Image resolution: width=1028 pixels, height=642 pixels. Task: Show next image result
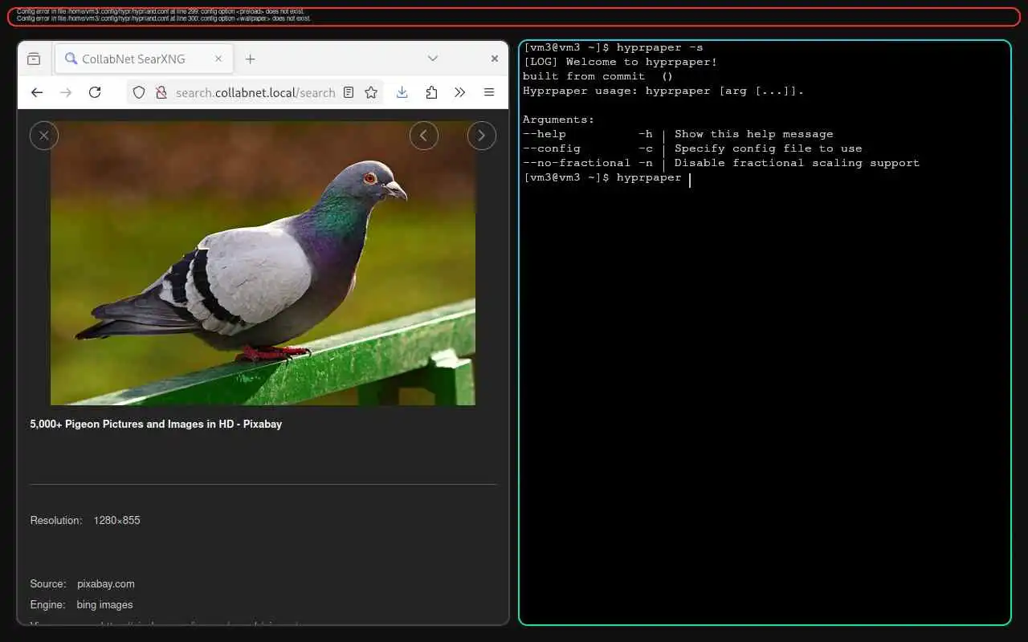[482, 136]
